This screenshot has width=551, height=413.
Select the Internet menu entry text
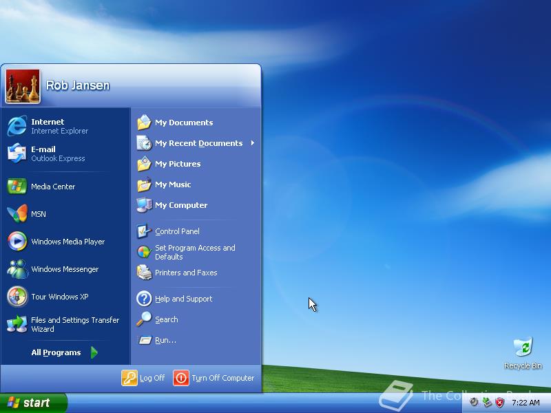pyautogui.click(x=48, y=122)
